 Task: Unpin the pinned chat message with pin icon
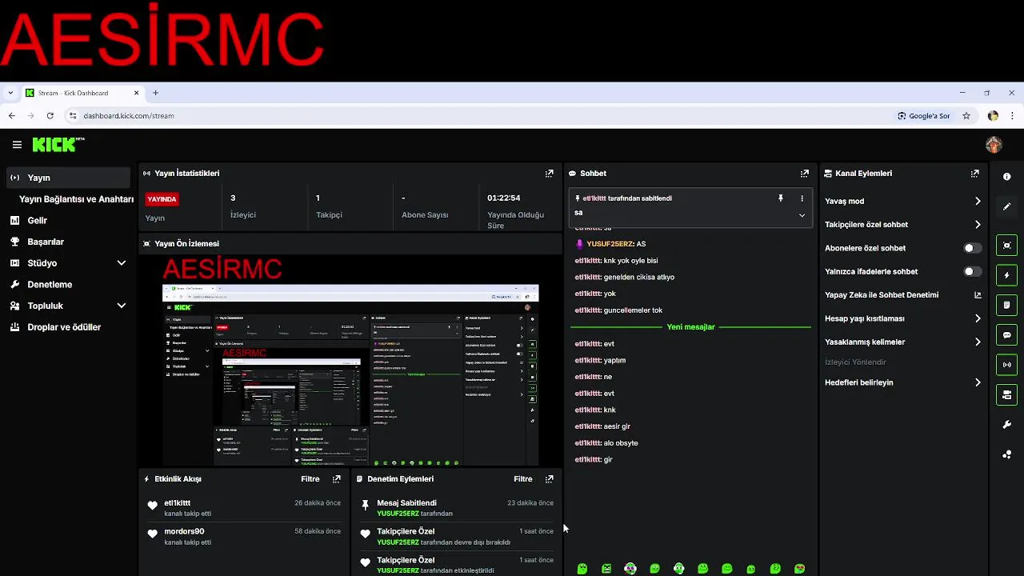pyautogui.click(x=781, y=198)
